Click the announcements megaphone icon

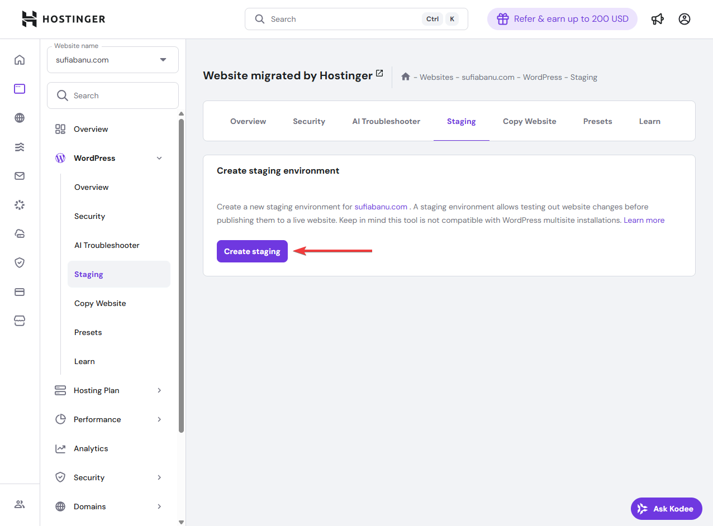click(658, 19)
